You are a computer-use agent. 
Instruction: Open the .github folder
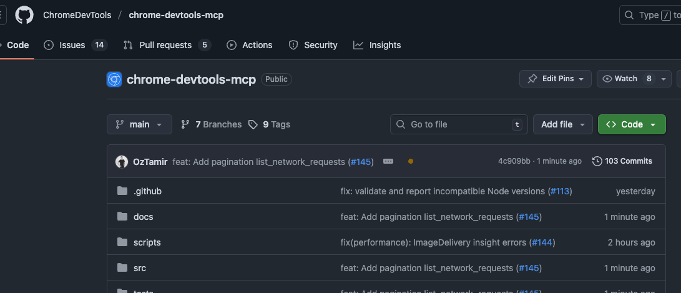148,191
